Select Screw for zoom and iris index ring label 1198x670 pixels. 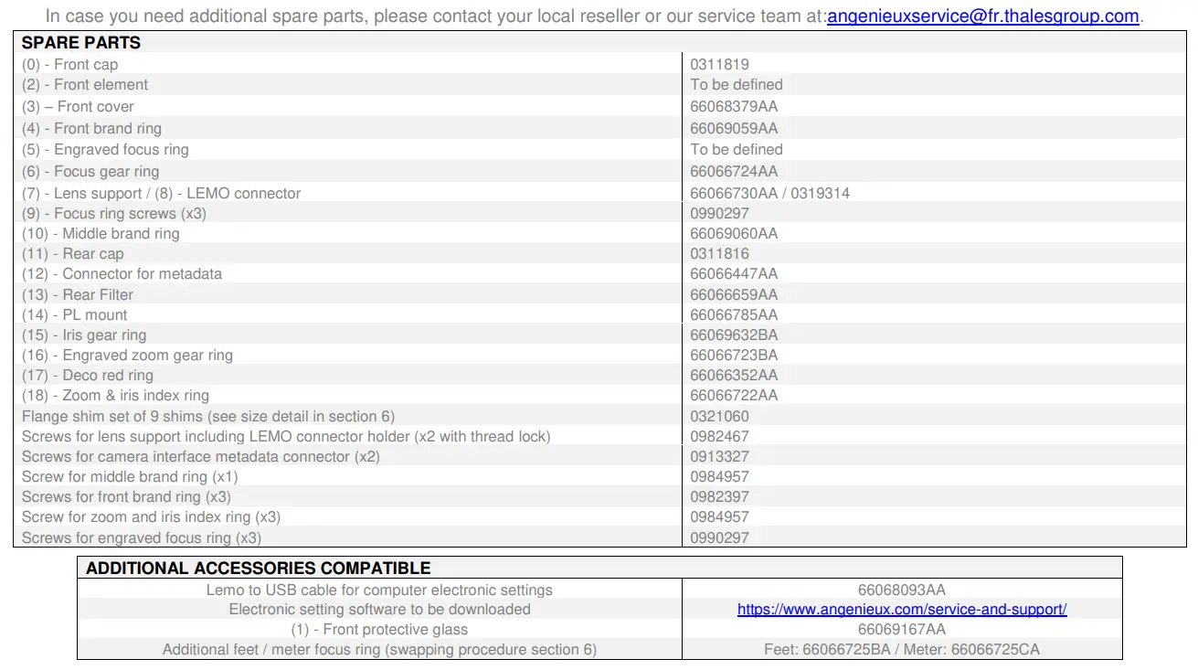click(152, 517)
